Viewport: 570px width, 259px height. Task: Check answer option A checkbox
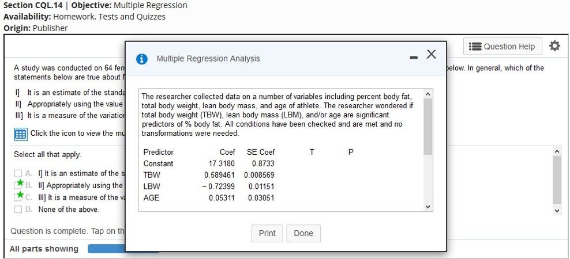coord(18,174)
